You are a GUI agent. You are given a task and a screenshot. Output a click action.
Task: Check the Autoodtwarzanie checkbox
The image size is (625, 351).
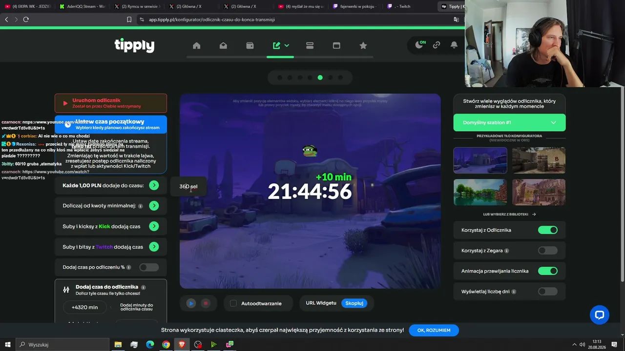tap(233, 303)
